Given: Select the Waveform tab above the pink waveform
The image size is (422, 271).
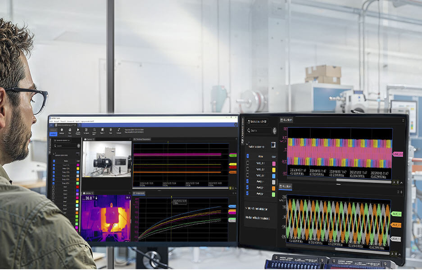Looking at the screenshot, I should (286, 120).
